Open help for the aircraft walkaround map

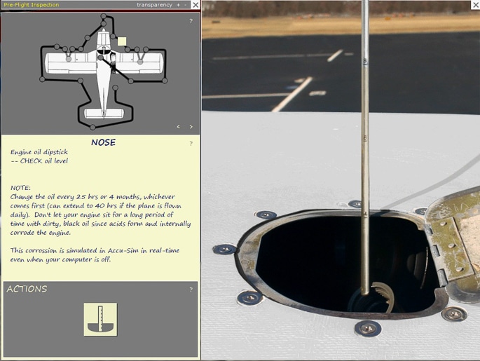coord(191,21)
